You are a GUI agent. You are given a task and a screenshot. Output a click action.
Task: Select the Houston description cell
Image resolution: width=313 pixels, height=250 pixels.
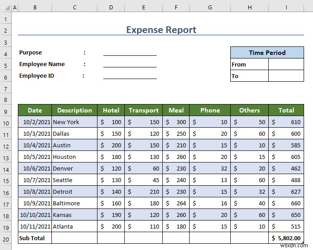tap(75, 157)
